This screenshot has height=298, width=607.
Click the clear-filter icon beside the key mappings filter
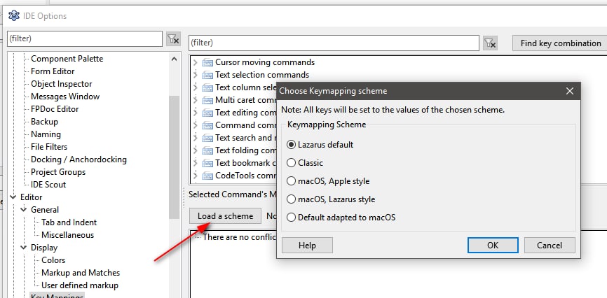(x=490, y=43)
